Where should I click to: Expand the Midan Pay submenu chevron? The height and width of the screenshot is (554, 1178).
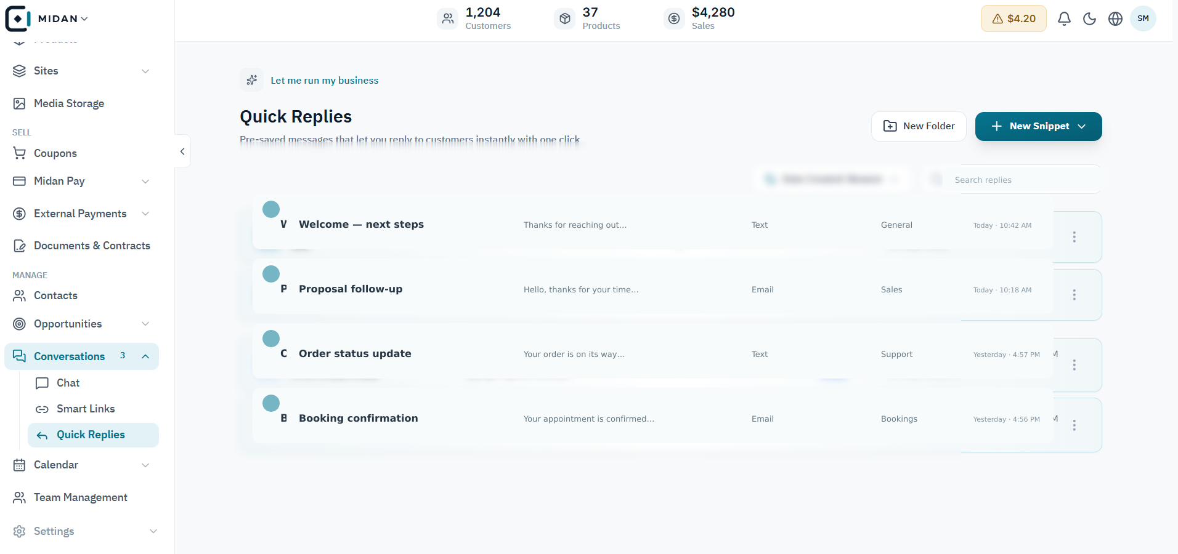pos(145,182)
